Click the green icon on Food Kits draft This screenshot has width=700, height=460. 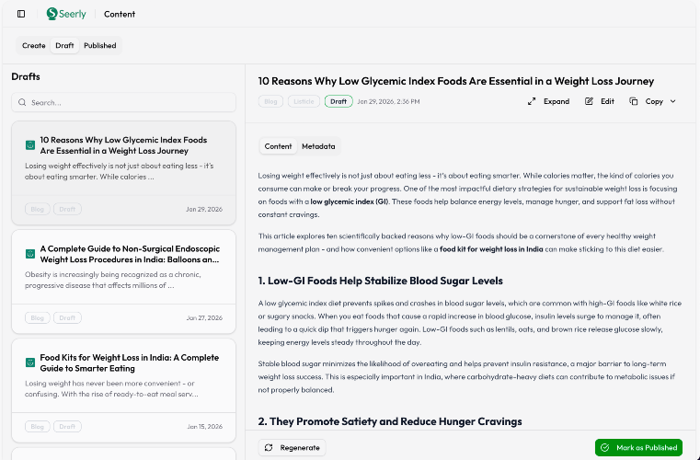coord(30,362)
